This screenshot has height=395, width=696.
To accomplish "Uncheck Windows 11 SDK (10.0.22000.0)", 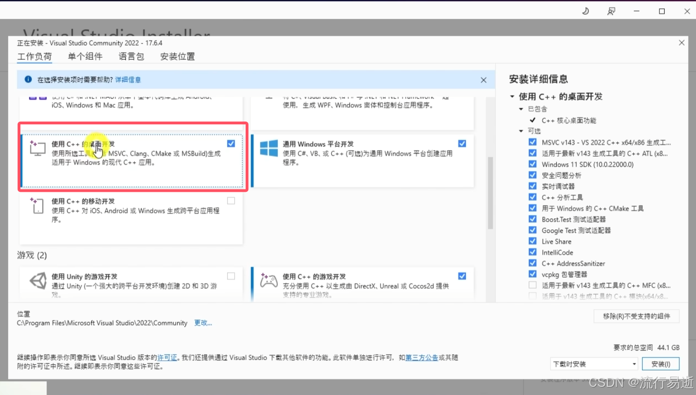I will pyautogui.click(x=533, y=164).
